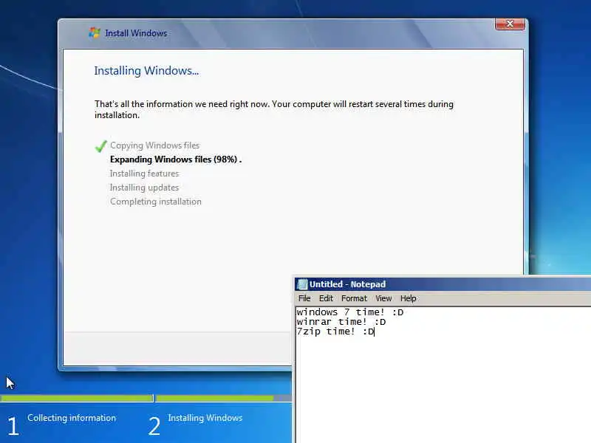The height and width of the screenshot is (443, 591).
Task: Click the 'Collecting information' stage label
Action: 72,418
